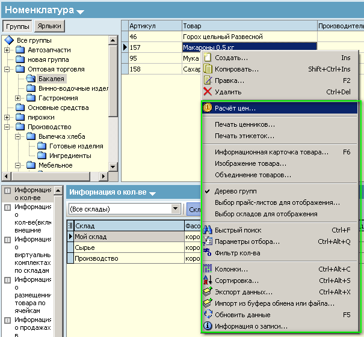Viewport: 364px width, 337px height.
Task: Click the Информация о записи info icon
Action: 208,326
